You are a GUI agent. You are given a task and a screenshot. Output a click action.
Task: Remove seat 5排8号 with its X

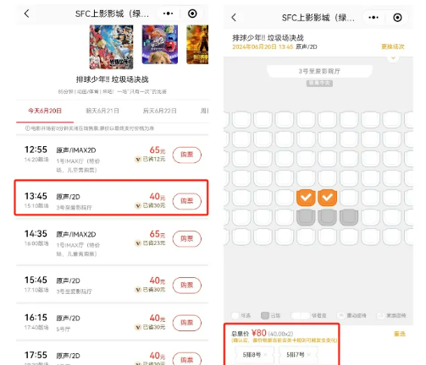[x=265, y=355]
